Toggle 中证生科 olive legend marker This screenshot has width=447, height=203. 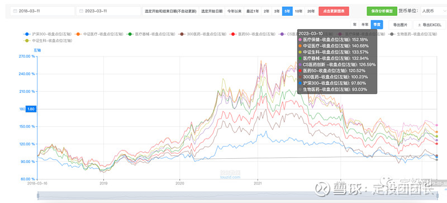27,41
